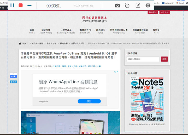Viewport: 188px width, 135px height.
Task: Open the Home menu item
Action: pyautogui.click(x=32, y=31)
